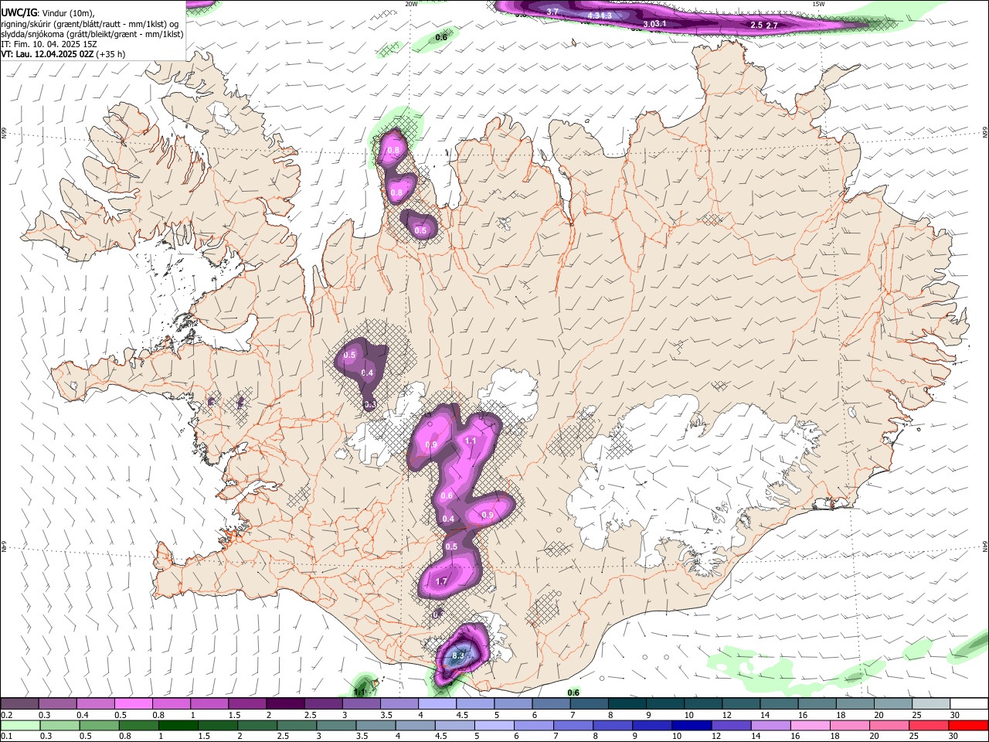Viewport: 989px width, 742px height.
Task: Click the 64N latitude label on the right edge
Action: click(x=985, y=546)
